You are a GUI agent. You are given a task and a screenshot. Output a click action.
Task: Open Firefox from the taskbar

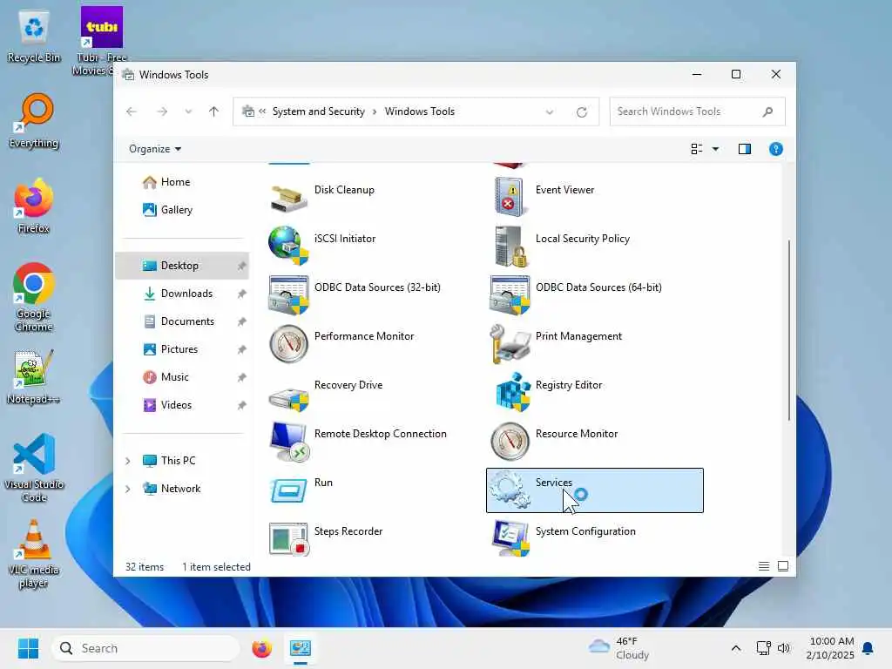point(261,648)
